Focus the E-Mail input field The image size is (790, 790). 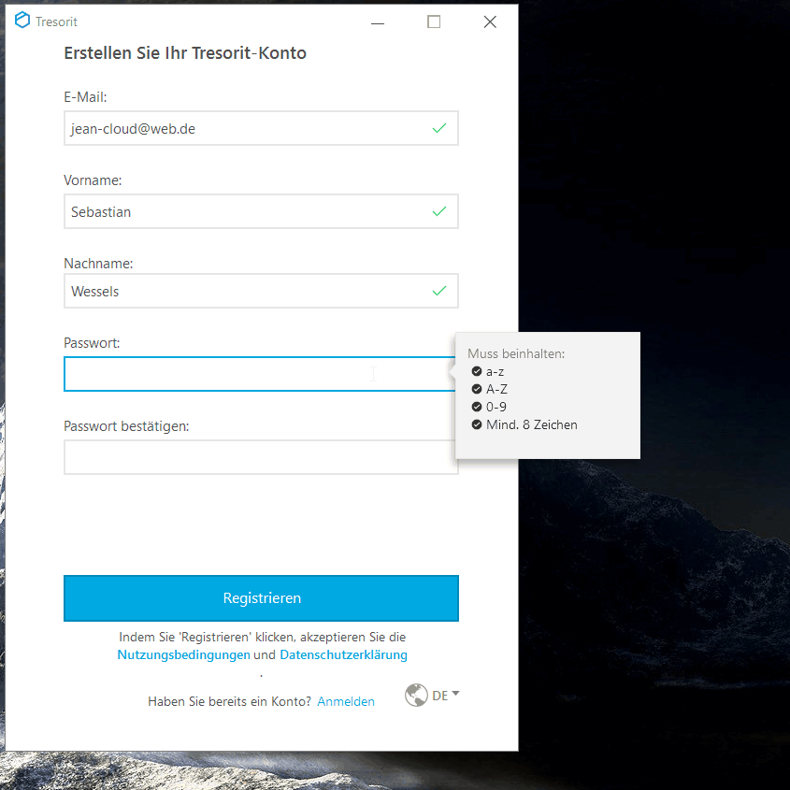coord(243,129)
